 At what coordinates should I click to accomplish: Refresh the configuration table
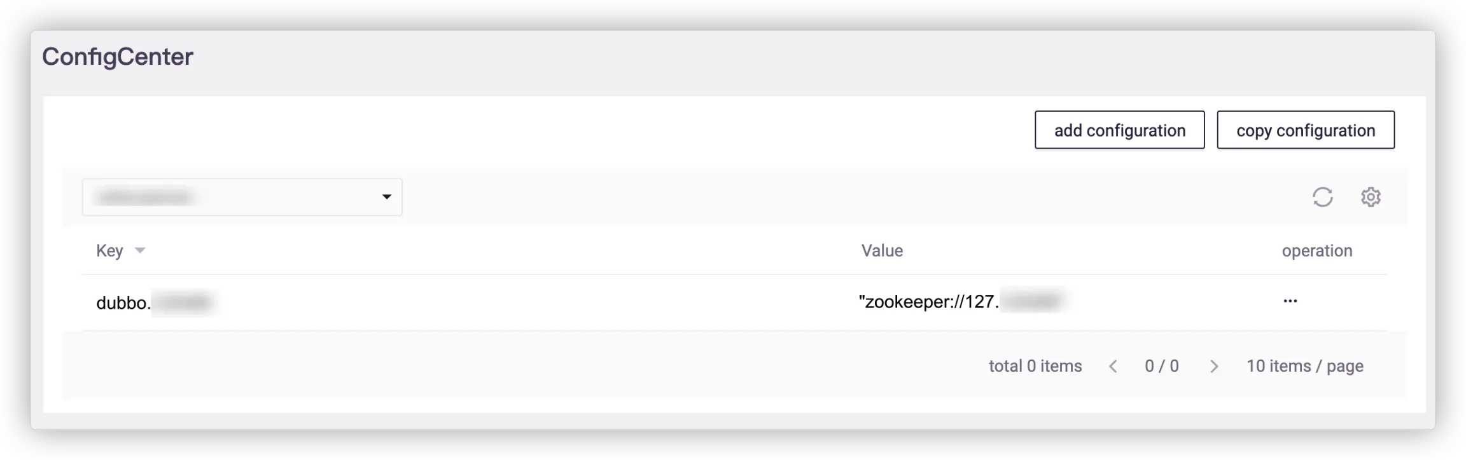[1322, 197]
